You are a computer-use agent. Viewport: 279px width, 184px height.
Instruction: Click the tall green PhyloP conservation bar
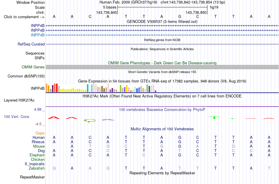click(x=214, y=118)
